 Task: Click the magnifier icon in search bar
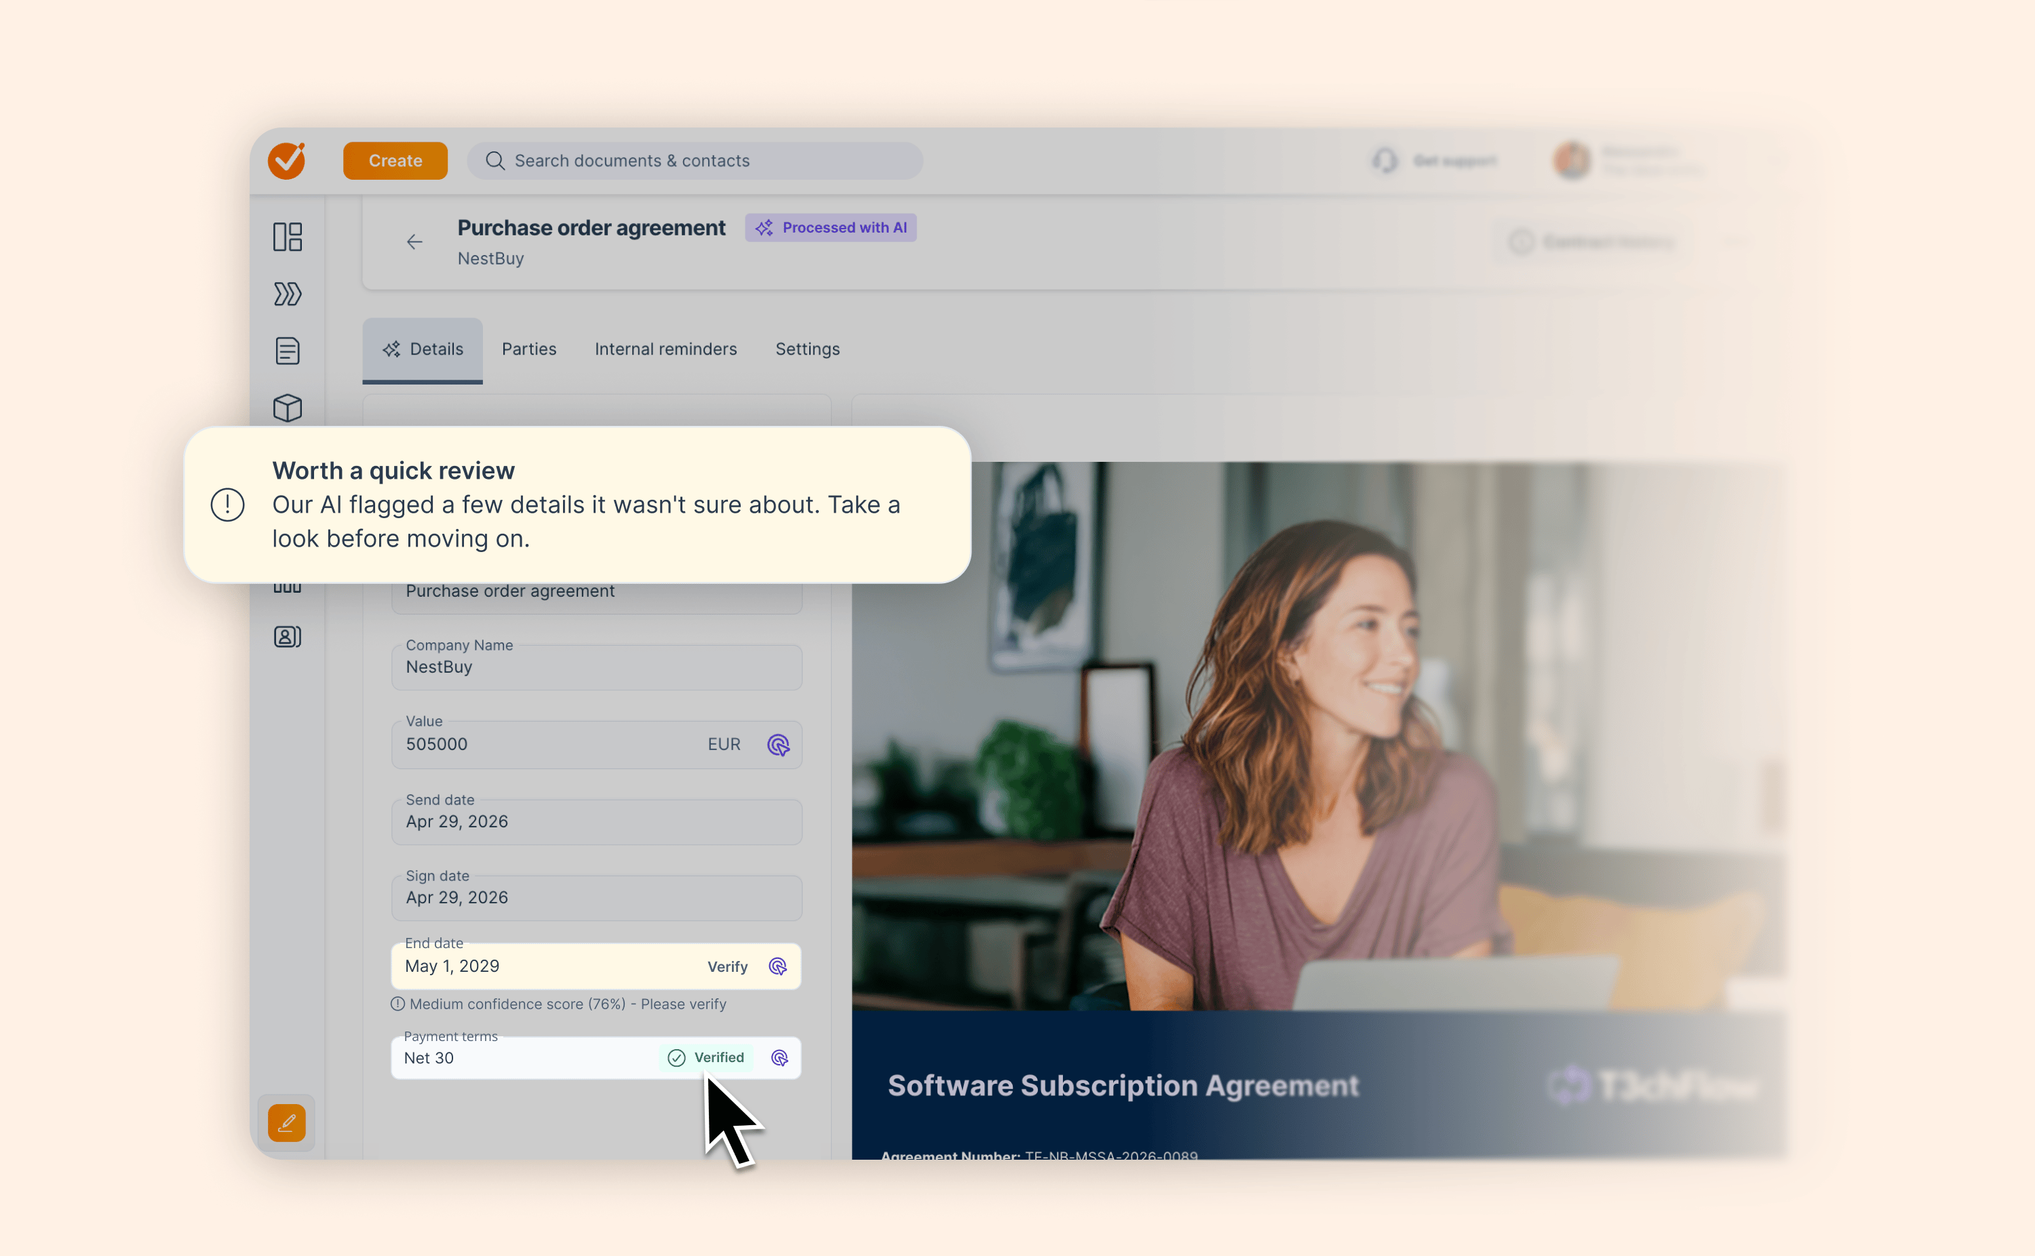tap(495, 160)
